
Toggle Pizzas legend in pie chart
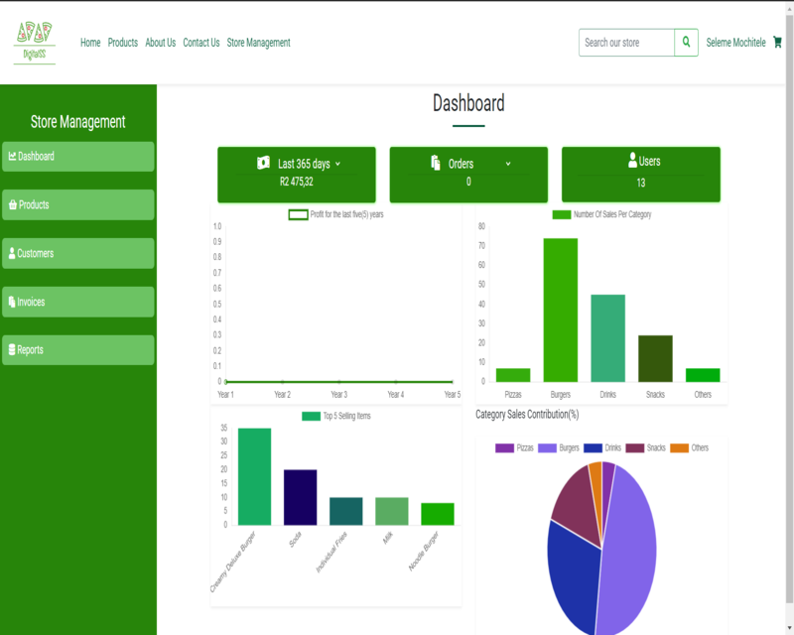pos(514,448)
